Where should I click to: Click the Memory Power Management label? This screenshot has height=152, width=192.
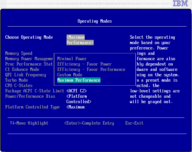tap(29, 59)
